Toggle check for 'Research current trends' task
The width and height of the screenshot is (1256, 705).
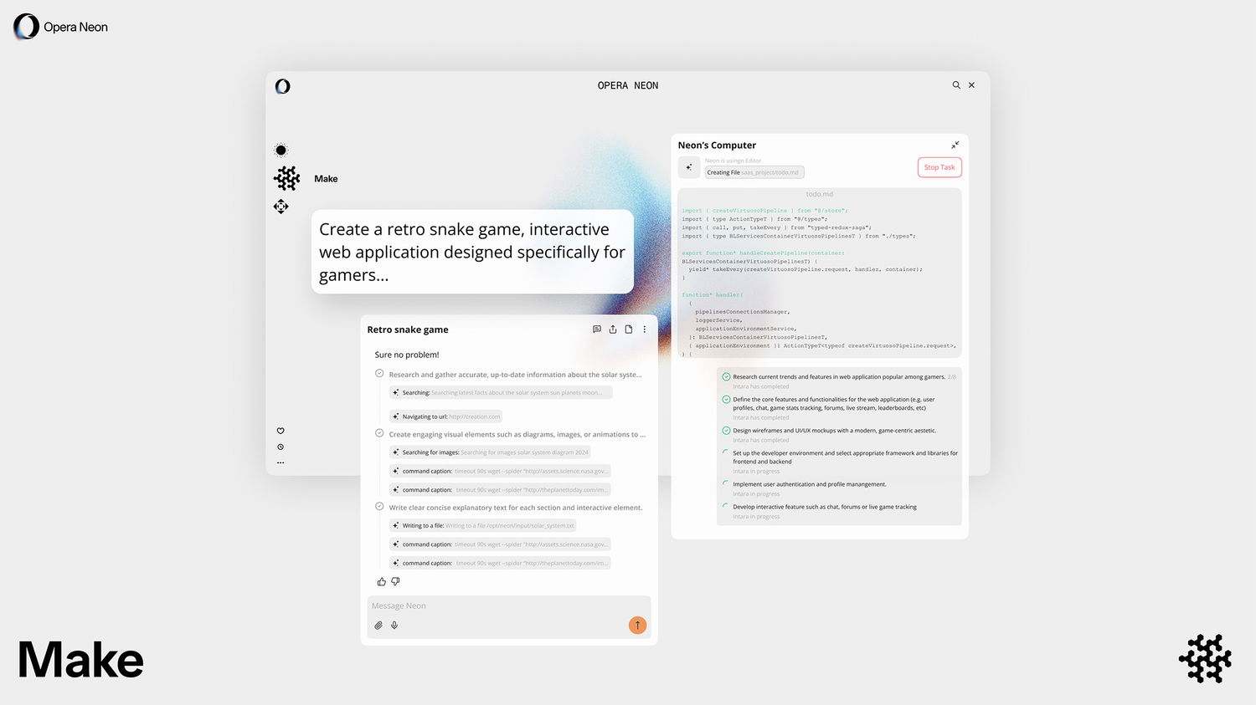click(x=726, y=377)
